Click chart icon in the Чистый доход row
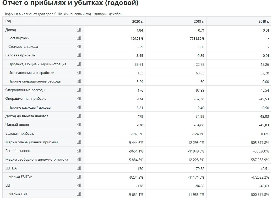 [x=79, y=125]
